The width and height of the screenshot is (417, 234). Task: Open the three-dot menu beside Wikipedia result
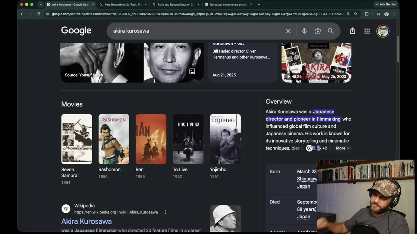(x=165, y=212)
